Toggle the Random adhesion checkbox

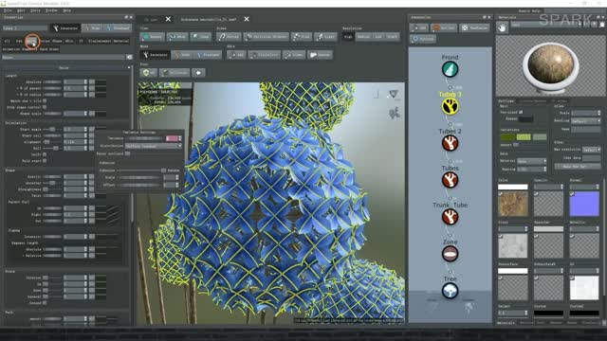(x=164, y=170)
